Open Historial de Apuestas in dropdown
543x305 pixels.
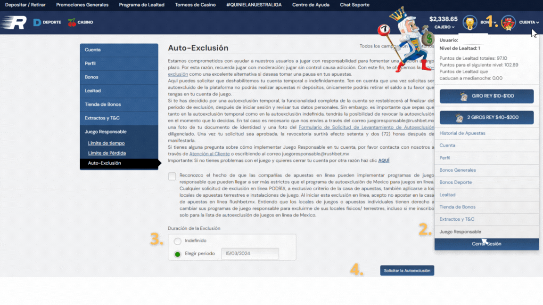[x=486, y=133]
